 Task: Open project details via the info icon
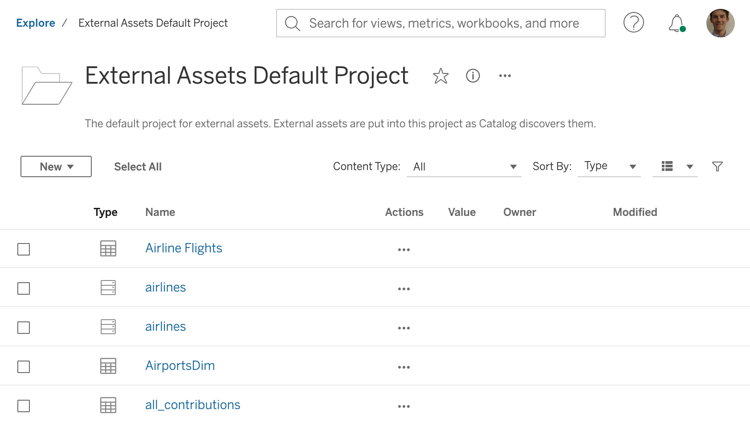pyautogui.click(x=473, y=76)
